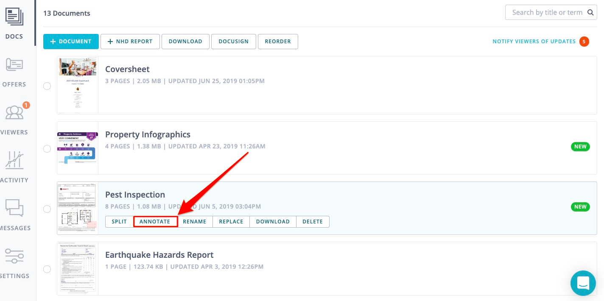
Task: Select the Coversheet radio button
Action: click(47, 86)
